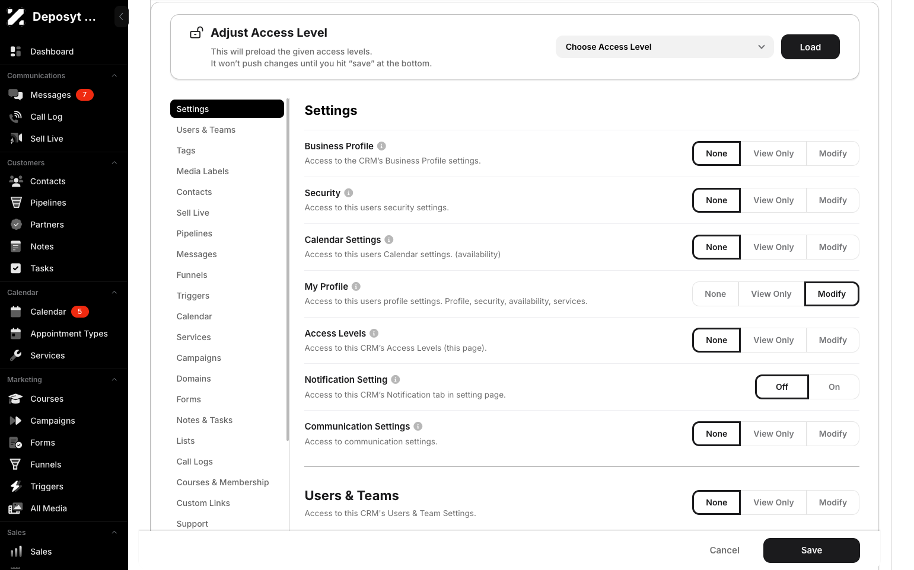Image resolution: width=914 pixels, height=570 pixels.
Task: Set Security access to Modify
Action: pyautogui.click(x=833, y=200)
